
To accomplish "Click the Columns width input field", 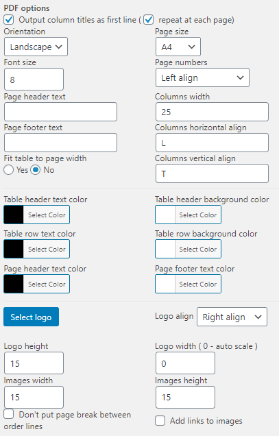I will pyautogui.click(x=212, y=112).
